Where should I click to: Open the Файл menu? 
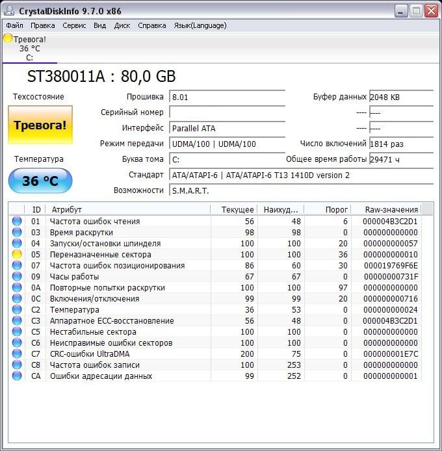pyautogui.click(x=14, y=25)
